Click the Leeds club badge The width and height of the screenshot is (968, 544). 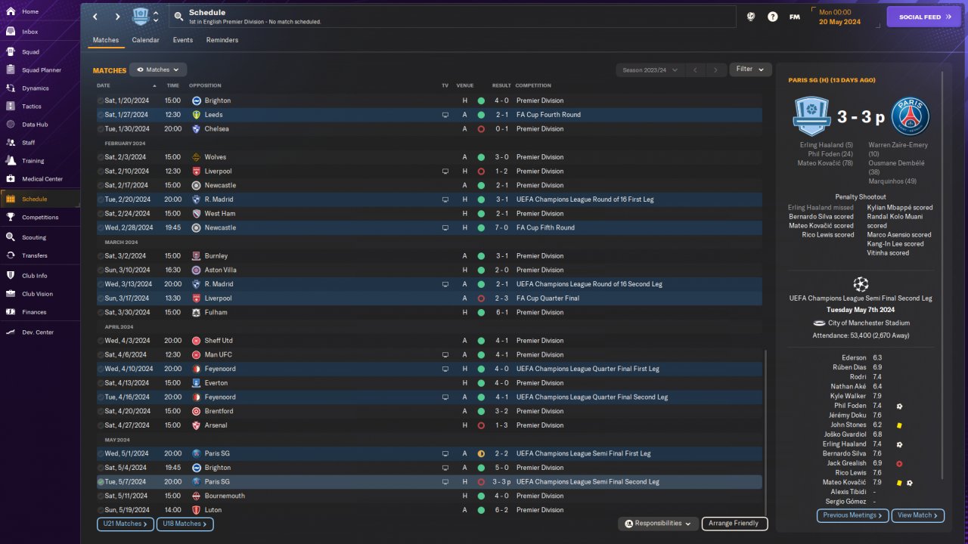(196, 115)
